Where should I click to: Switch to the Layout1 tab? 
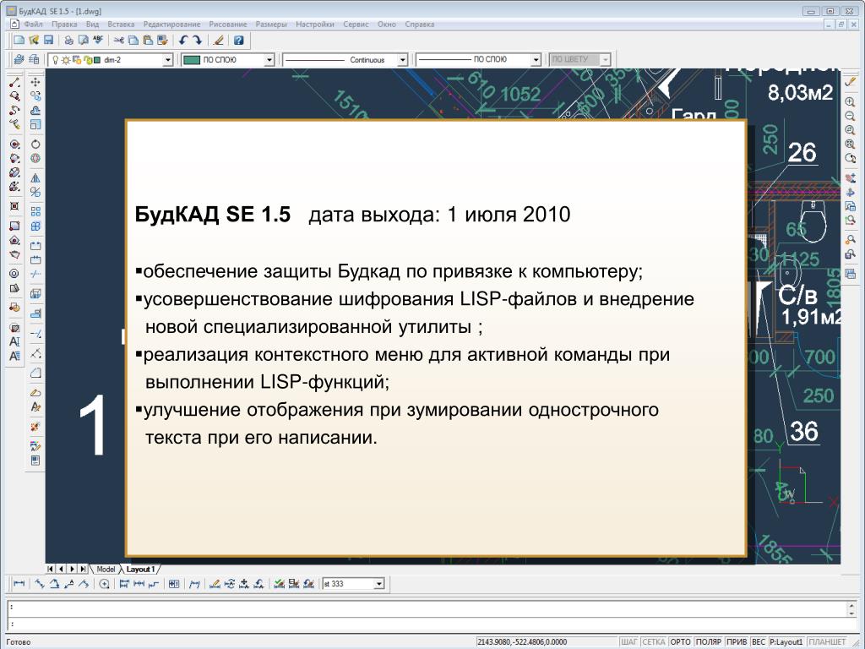tap(140, 569)
